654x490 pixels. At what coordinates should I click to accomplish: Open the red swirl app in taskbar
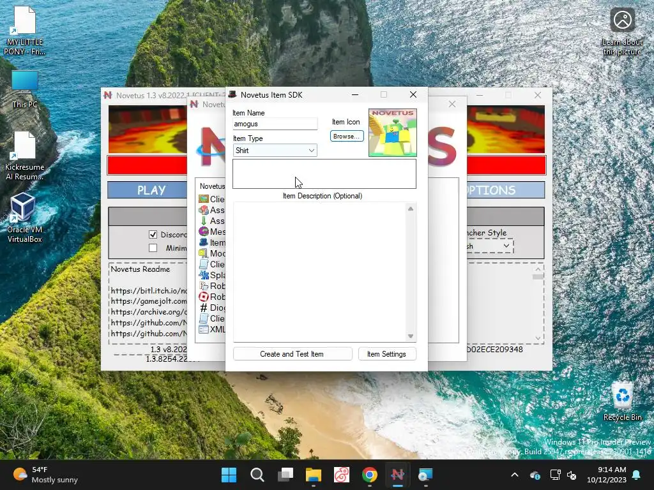click(341, 475)
